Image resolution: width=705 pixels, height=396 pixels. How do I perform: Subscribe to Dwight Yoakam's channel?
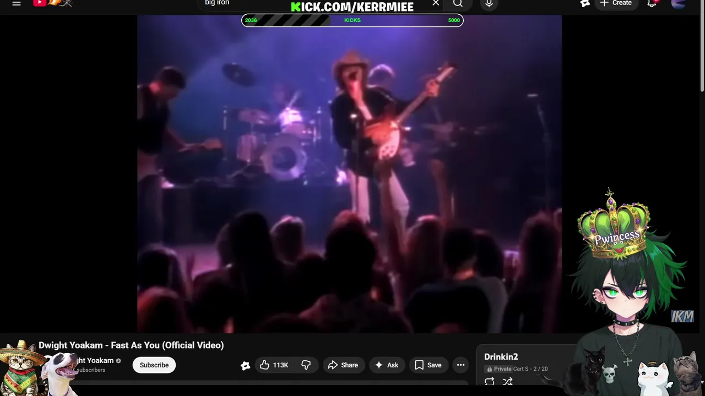(x=154, y=365)
